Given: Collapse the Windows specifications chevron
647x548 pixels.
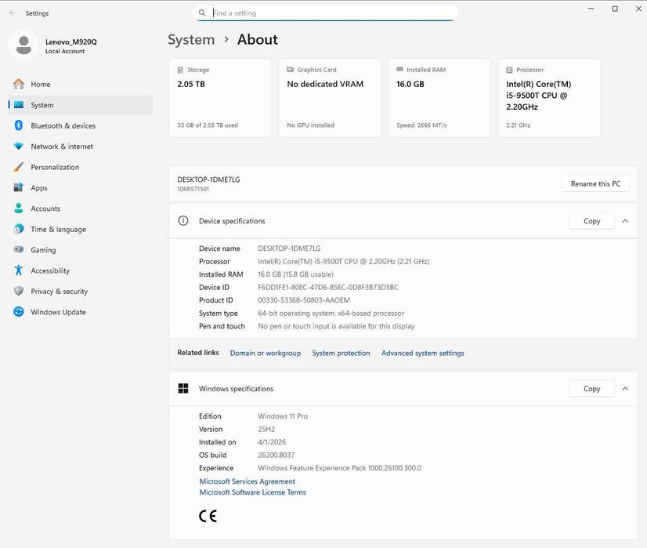Looking at the screenshot, I should tap(625, 389).
